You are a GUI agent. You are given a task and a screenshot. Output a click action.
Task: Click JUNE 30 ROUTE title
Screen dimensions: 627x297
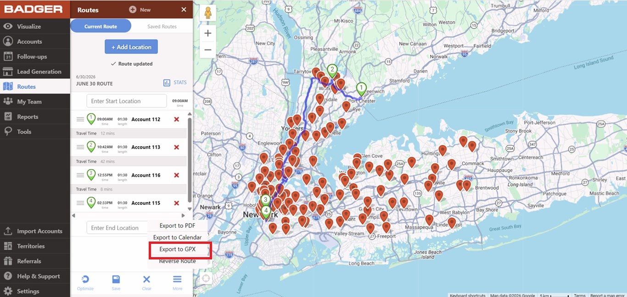94,84
